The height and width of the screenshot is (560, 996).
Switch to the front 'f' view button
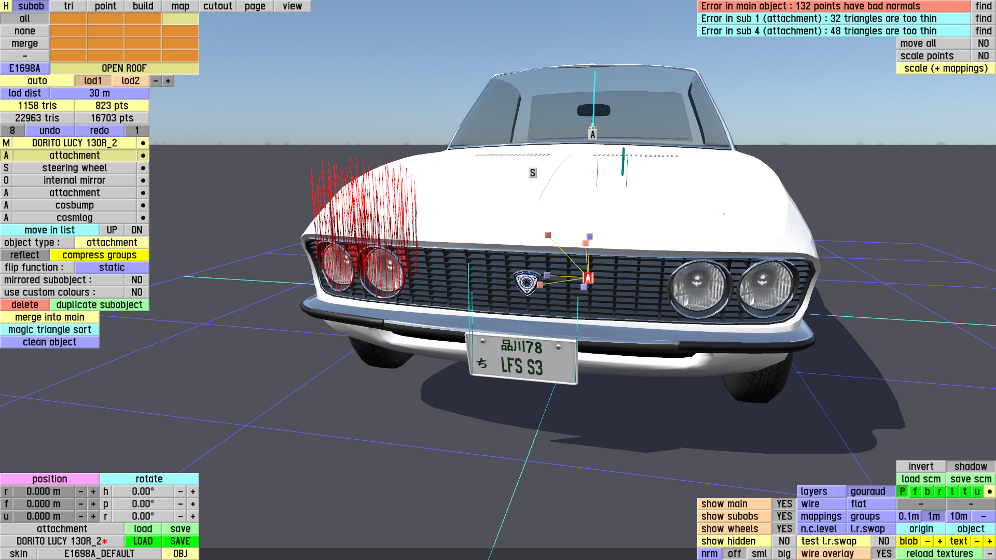pyautogui.click(x=915, y=492)
